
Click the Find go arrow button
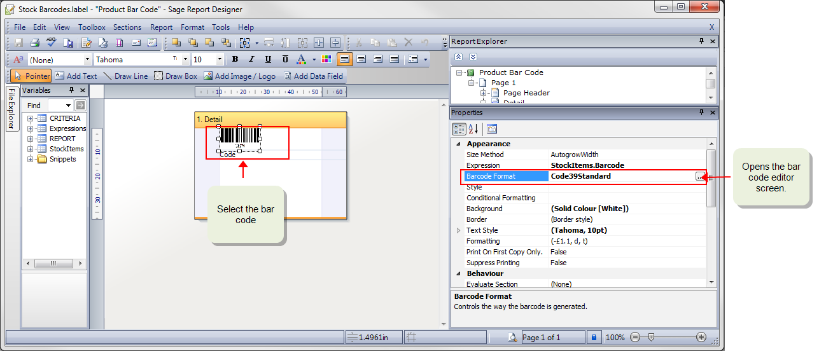click(x=80, y=106)
